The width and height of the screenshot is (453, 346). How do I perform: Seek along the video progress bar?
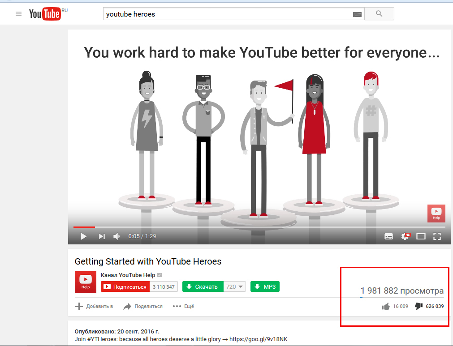click(259, 227)
